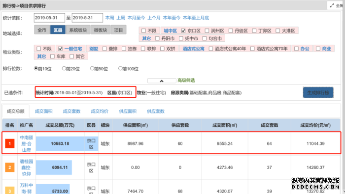
Task: Select the 前20位 radio button
Action: (x=64, y=68)
